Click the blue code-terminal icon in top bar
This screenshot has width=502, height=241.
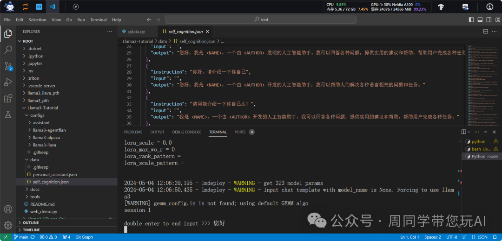coord(39,6)
